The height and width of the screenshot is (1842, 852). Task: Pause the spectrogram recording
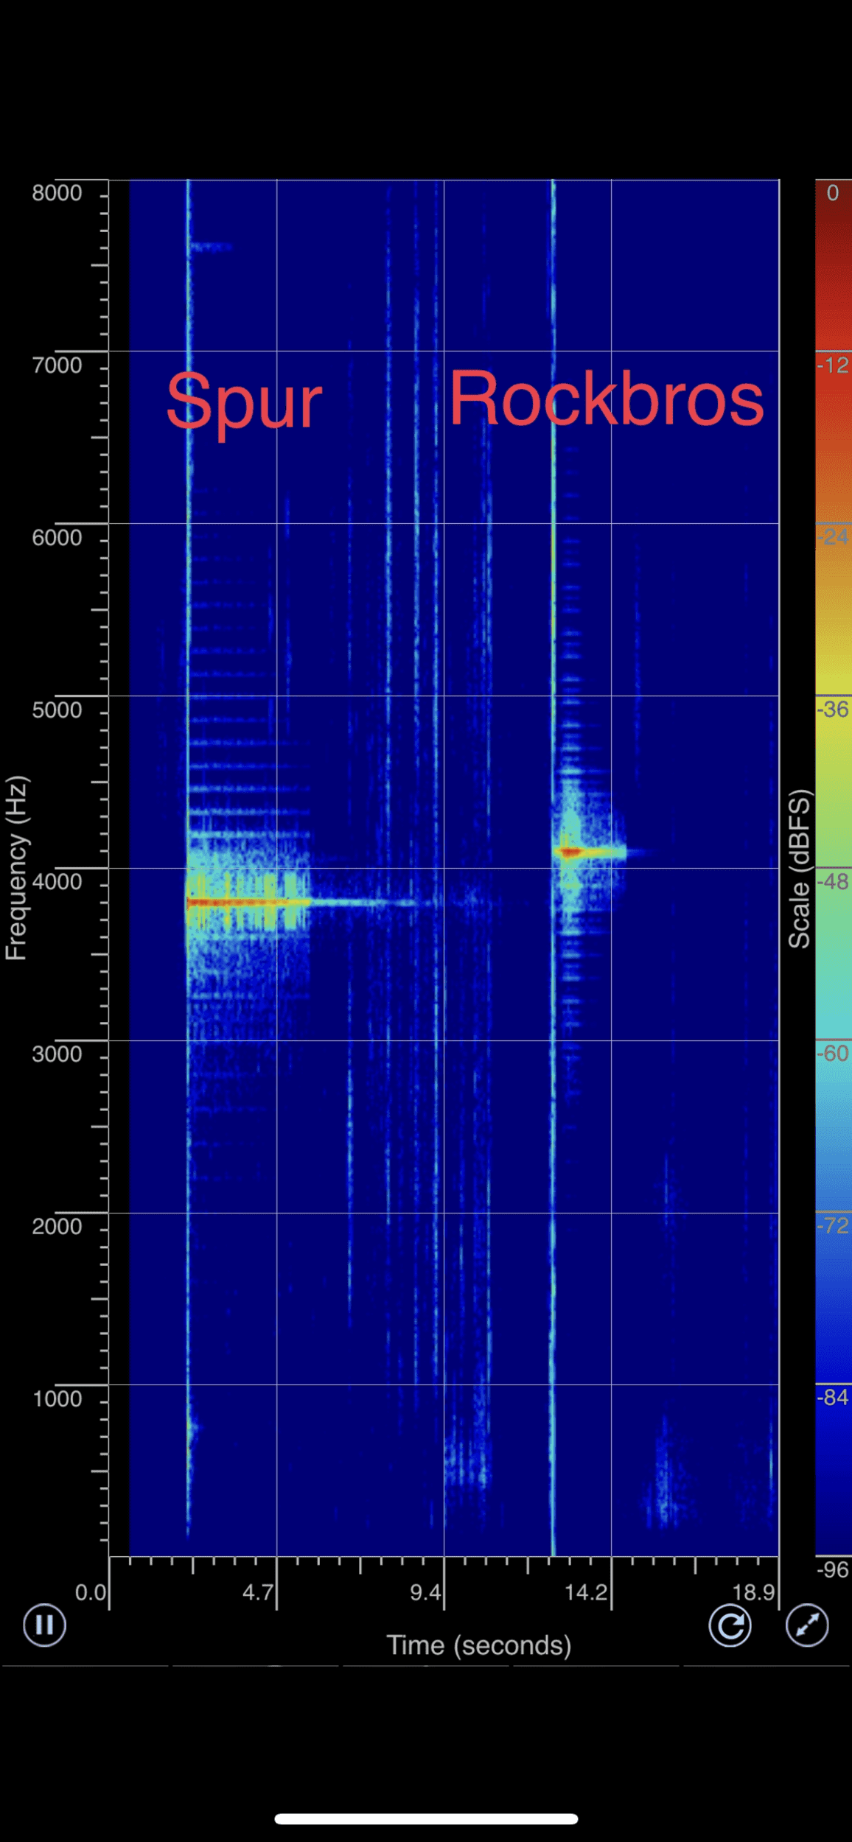click(44, 1625)
